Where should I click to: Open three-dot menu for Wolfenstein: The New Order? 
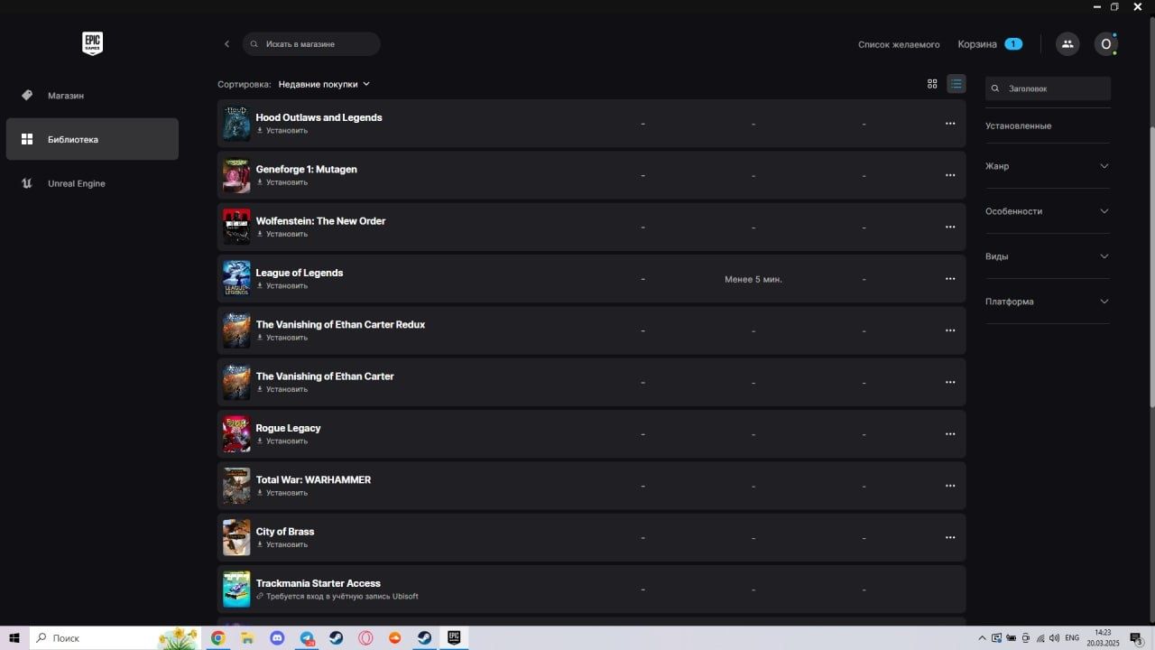(950, 227)
